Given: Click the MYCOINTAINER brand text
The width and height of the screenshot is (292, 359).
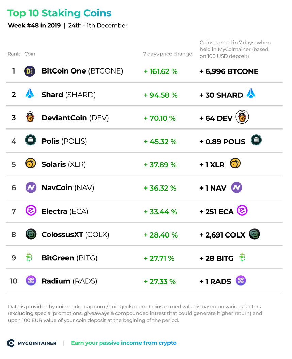Looking at the screenshot, I should [37, 343].
